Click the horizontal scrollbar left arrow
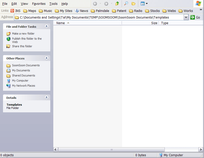 pyautogui.click(x=56, y=150)
